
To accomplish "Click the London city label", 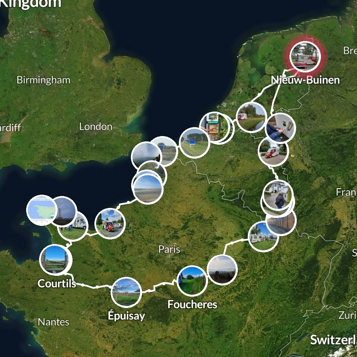I will pyautogui.click(x=96, y=127).
